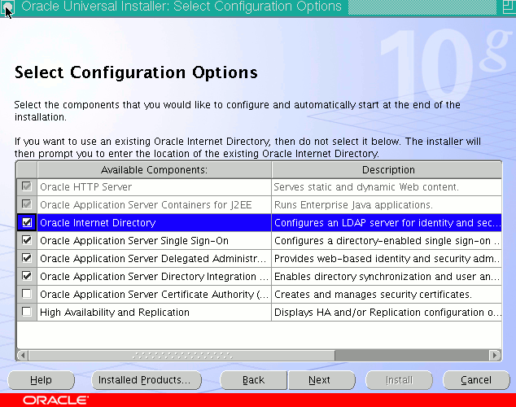Click 'Enables directory synchronization' description cell
This screenshot has width=516, height=407.
(x=387, y=276)
